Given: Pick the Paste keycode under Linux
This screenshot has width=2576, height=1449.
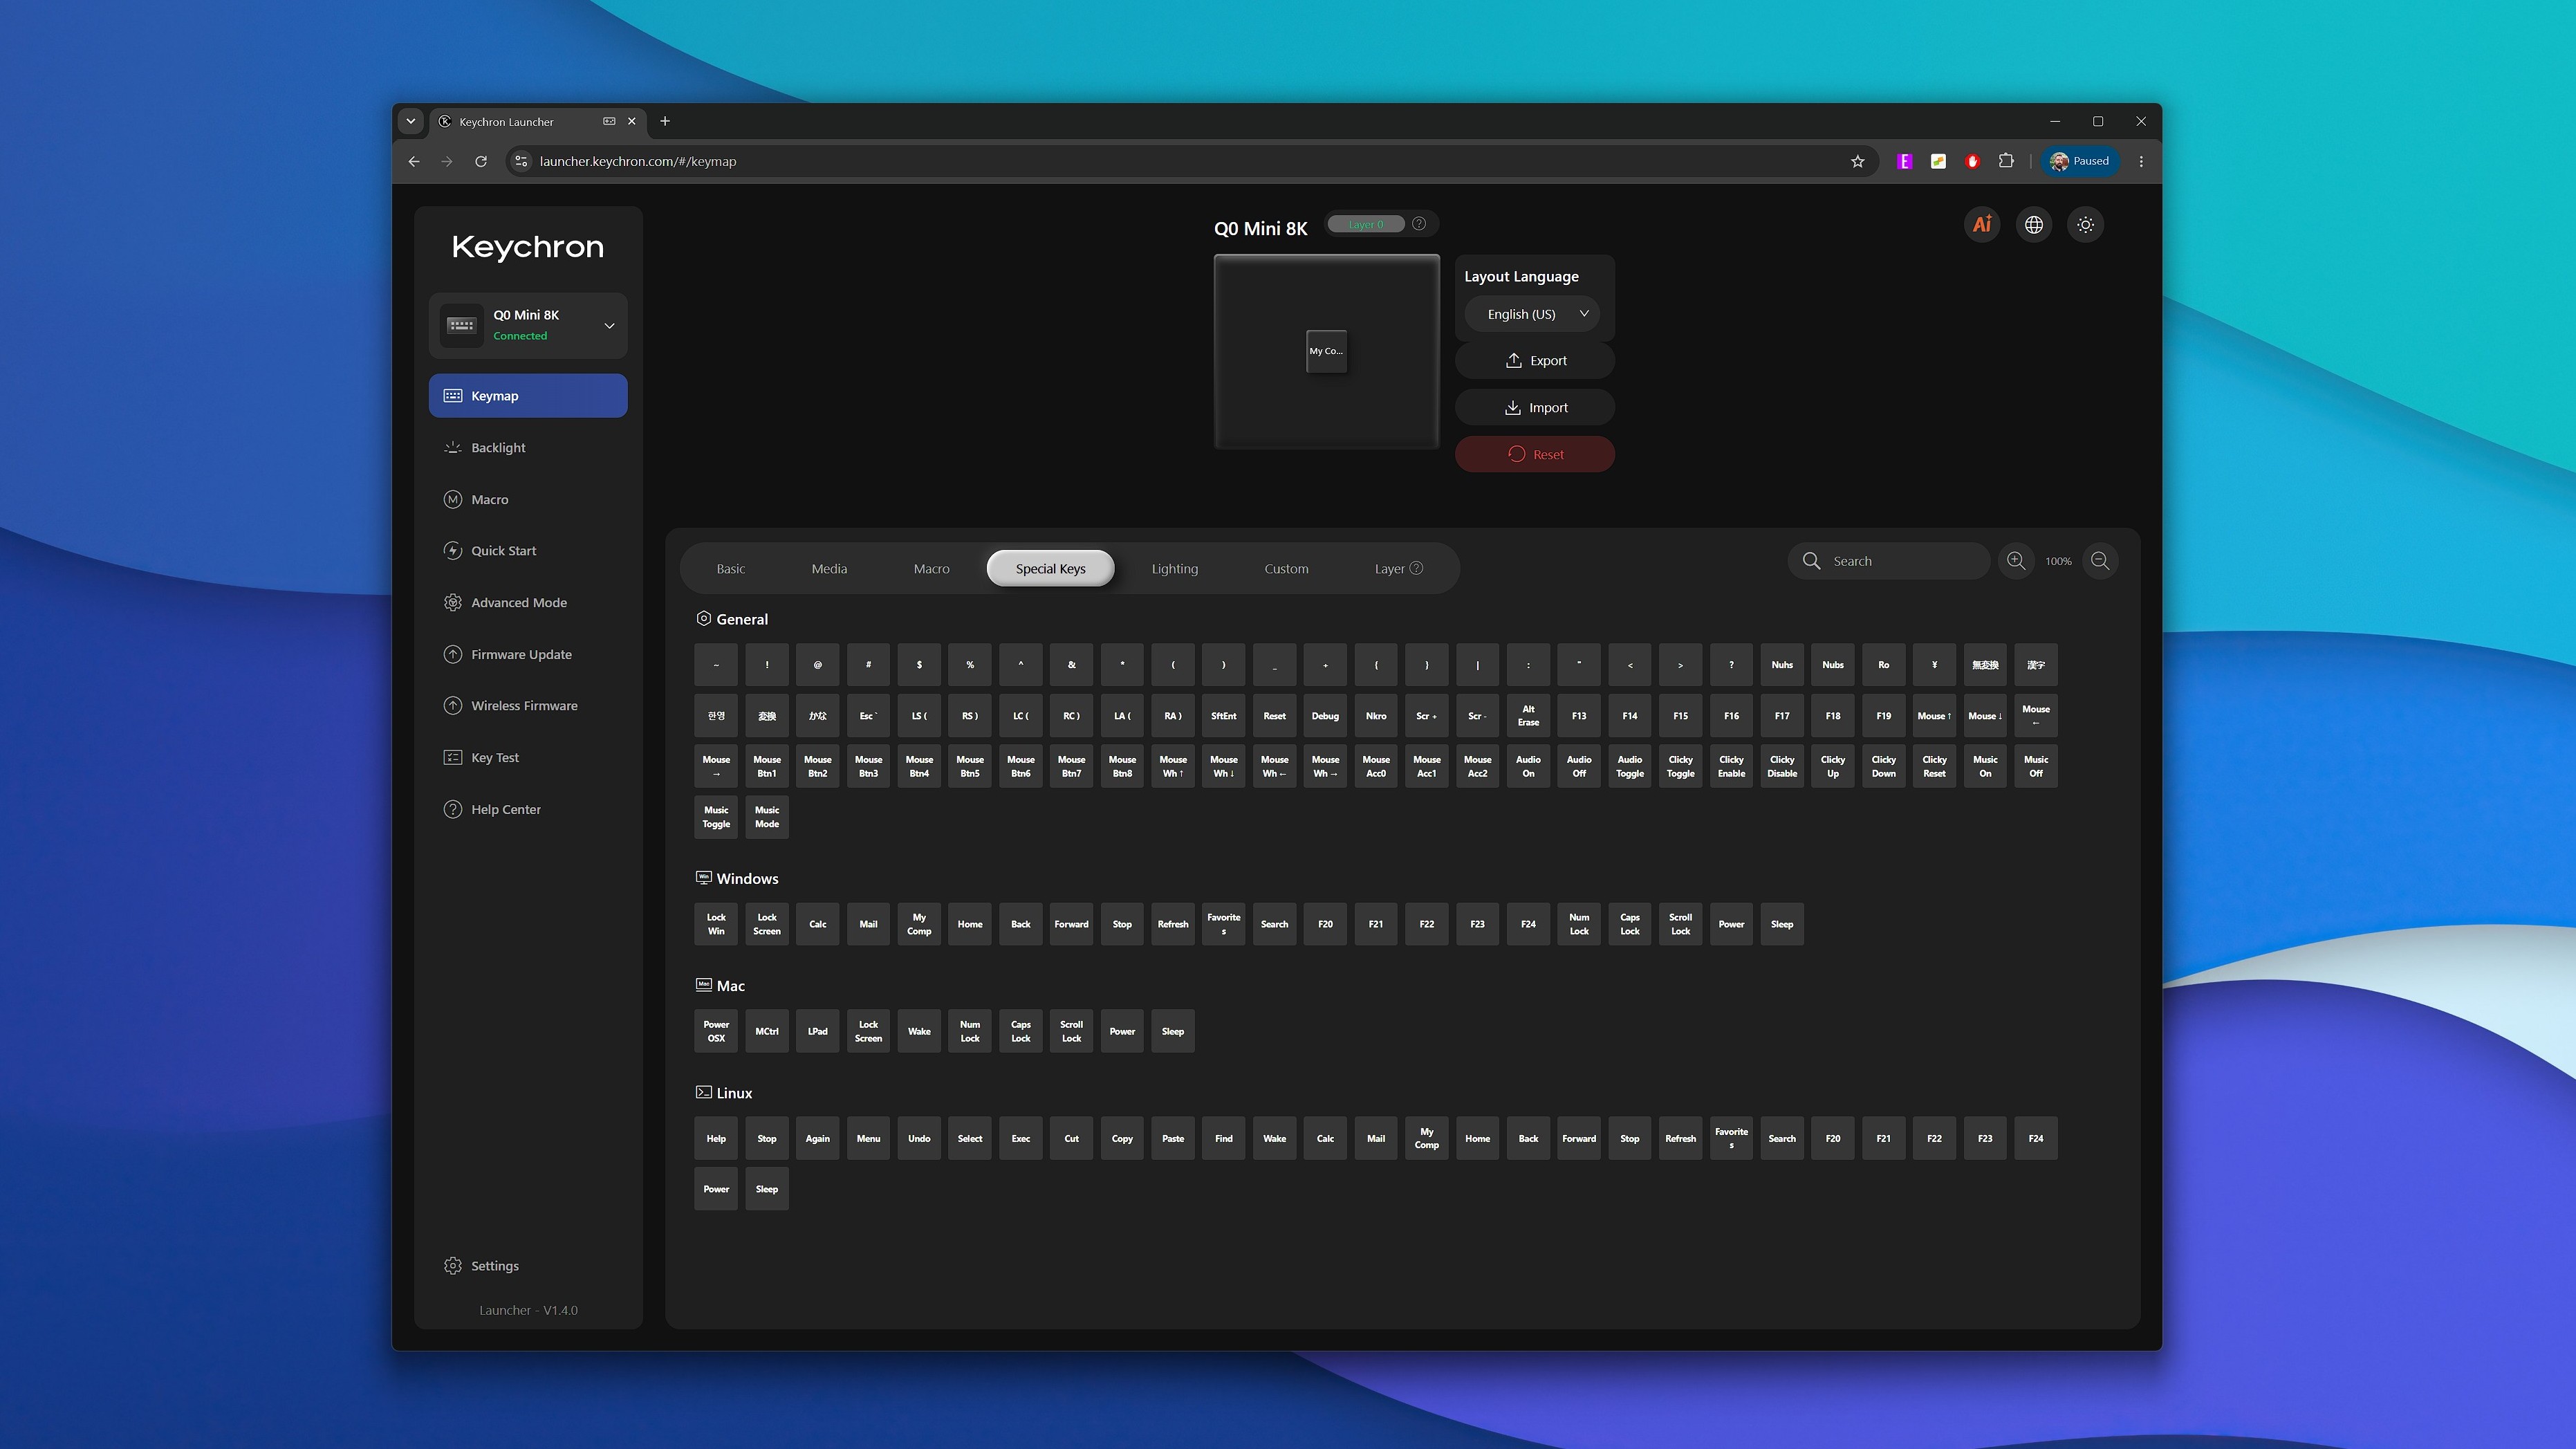Looking at the screenshot, I should 1173,1138.
